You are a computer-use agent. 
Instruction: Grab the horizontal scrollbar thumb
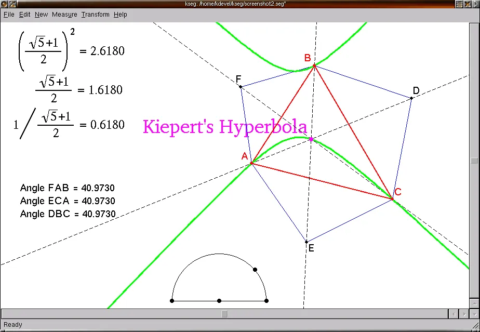pyautogui.click(x=224, y=314)
